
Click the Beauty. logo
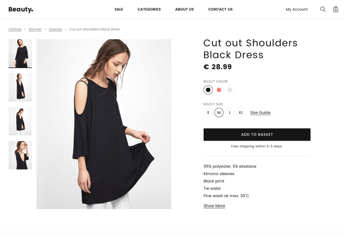pos(21,9)
